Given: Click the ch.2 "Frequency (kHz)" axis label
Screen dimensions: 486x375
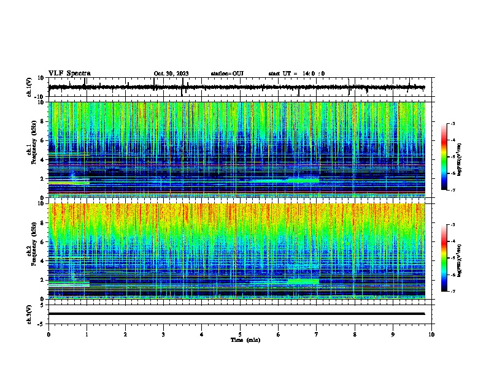Looking at the screenshot, I should [x=34, y=244].
